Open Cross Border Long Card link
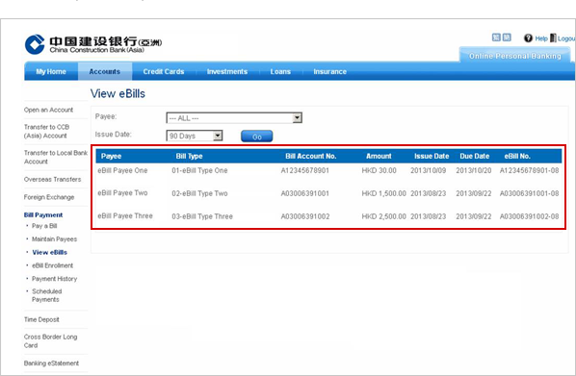 (x=50, y=340)
